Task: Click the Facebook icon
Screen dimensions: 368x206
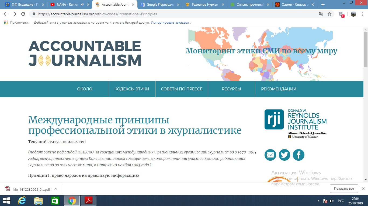Action: click(298, 155)
